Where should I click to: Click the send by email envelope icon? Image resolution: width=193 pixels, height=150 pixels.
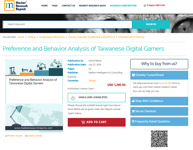click(x=26, y=136)
